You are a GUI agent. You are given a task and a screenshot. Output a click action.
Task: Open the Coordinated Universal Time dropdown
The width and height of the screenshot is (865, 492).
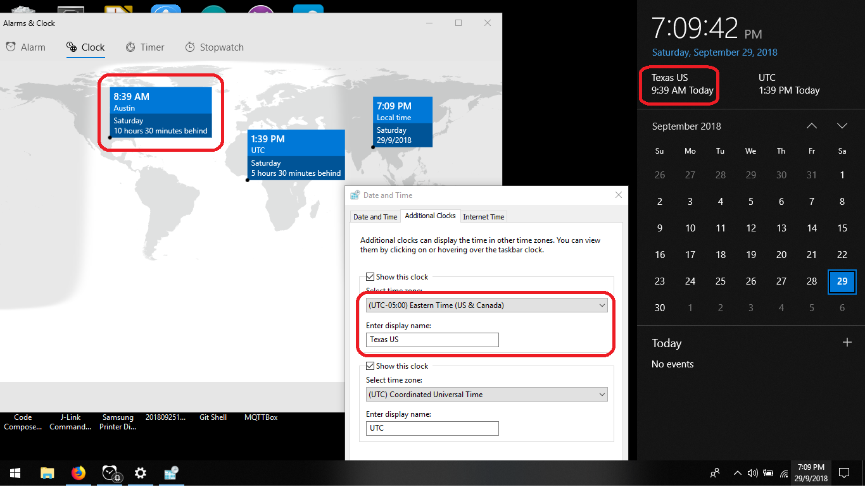point(486,393)
